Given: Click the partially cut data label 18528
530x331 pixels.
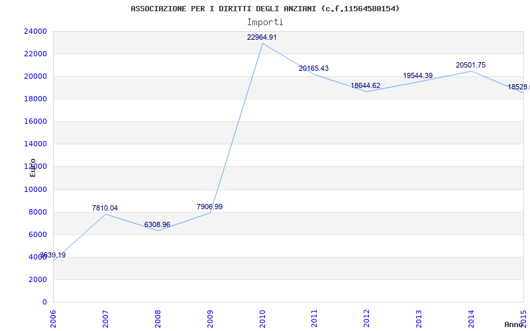Looking at the screenshot, I should (519, 87).
